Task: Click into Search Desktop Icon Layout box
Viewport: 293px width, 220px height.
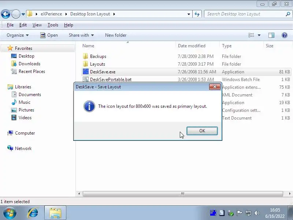Action: point(245,14)
